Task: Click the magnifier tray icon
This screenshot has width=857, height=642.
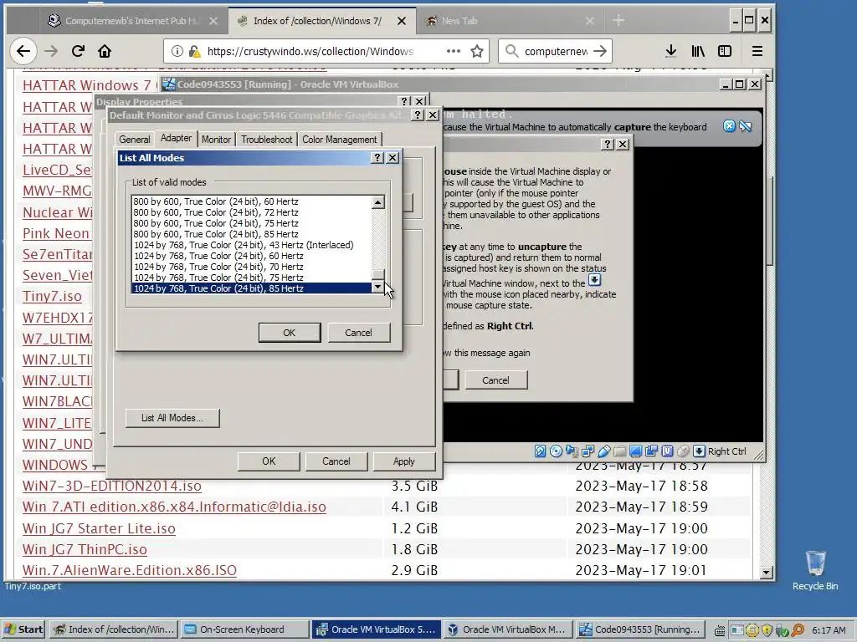Action: click(x=798, y=630)
